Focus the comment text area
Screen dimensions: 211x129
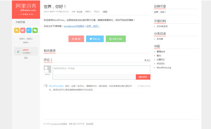[102, 70]
